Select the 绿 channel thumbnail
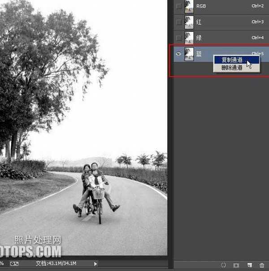This screenshot has width=269, height=271. [x=189, y=38]
